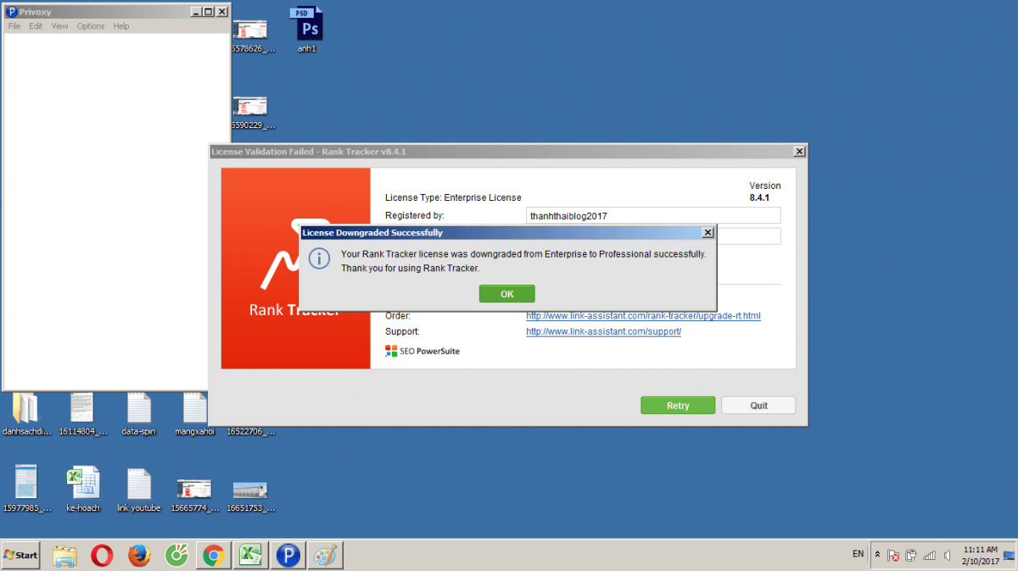Select the 5590229_ image desktop icon
The image size is (1018, 571).
[250, 113]
